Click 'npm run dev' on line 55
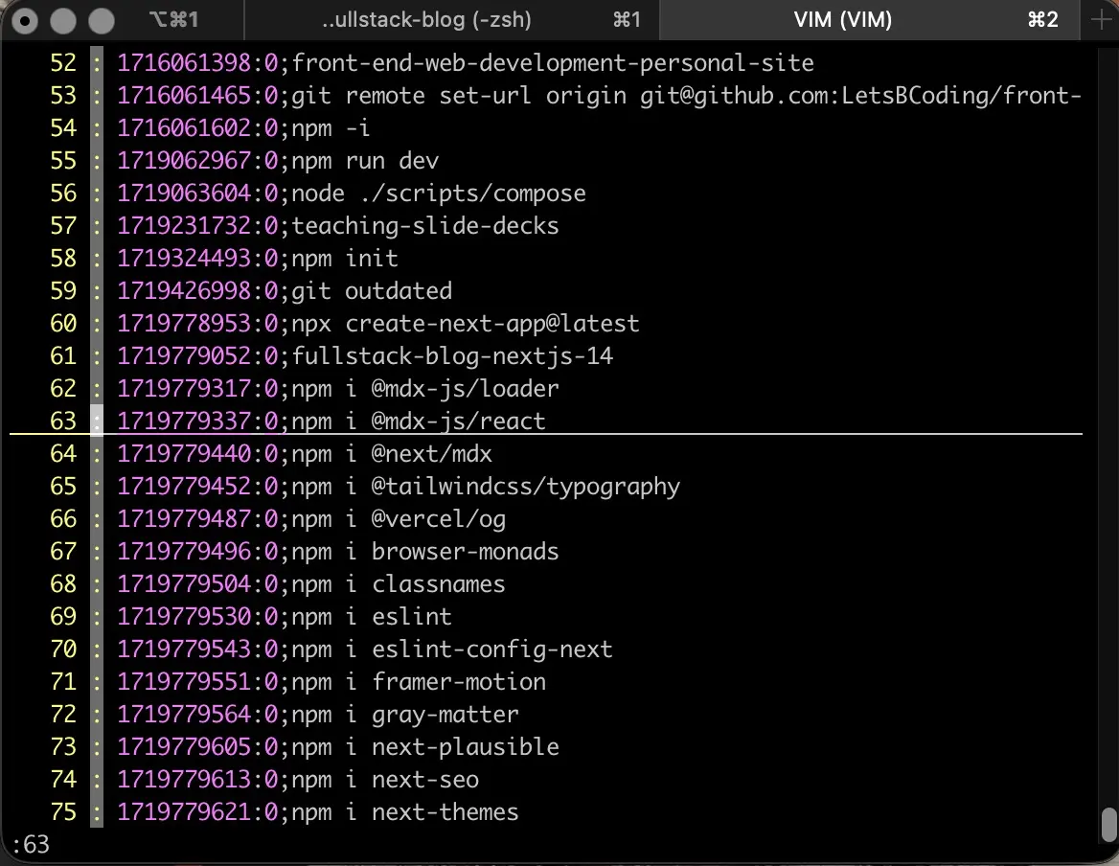This screenshot has height=866, width=1119. (x=365, y=161)
